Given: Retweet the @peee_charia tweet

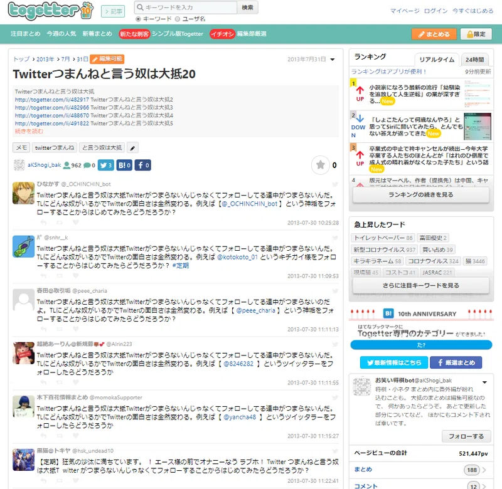Looking at the screenshot, I should pyautogui.click(x=60, y=329).
